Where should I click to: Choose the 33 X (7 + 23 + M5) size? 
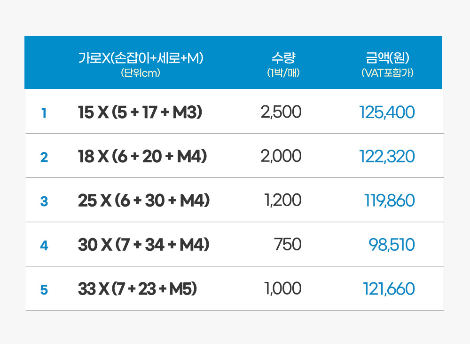(x=137, y=289)
